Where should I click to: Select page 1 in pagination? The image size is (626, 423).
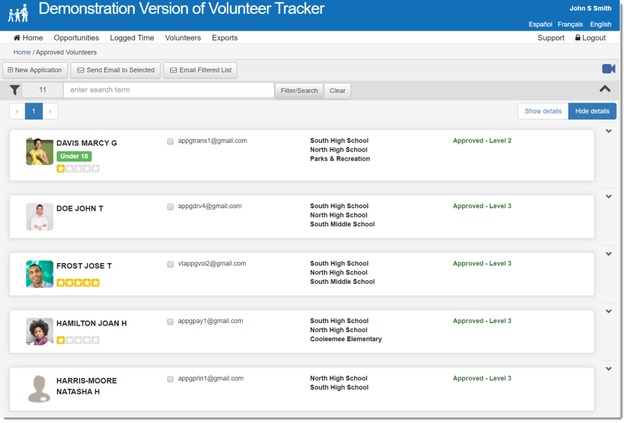[x=33, y=111]
